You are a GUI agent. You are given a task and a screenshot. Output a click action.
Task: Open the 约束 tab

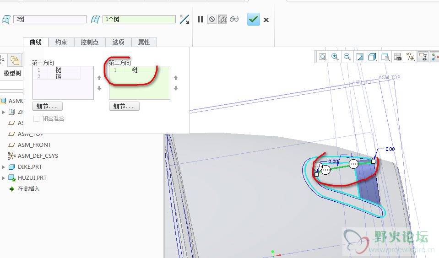click(x=61, y=42)
